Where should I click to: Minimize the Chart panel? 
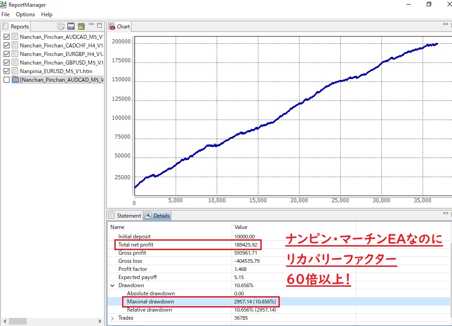tap(445, 24)
